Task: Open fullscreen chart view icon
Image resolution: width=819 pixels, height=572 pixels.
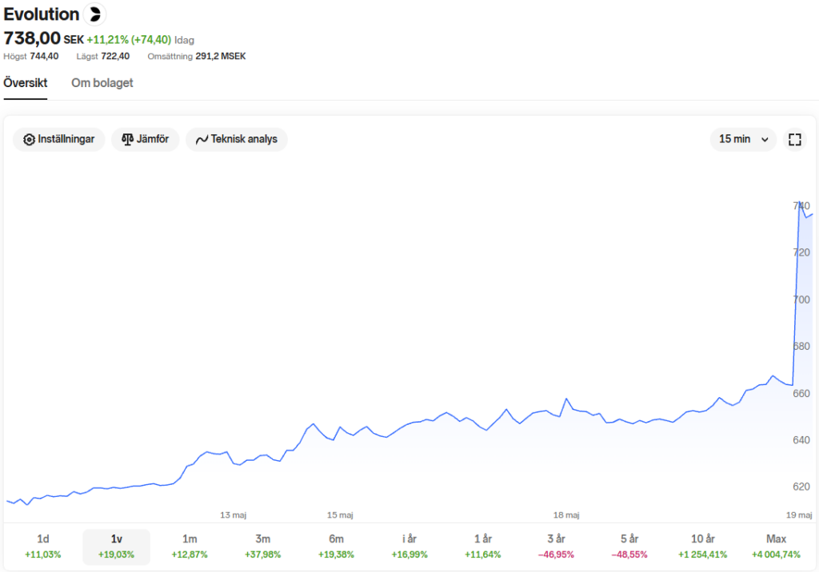Action: [794, 139]
